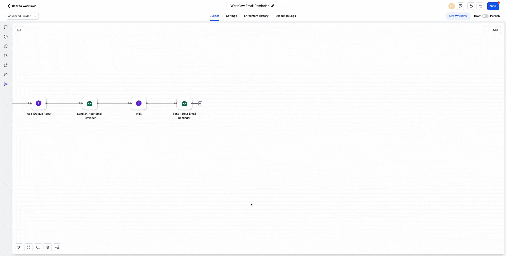Switch to the Enrollment History tab
506x256 pixels.
(256, 16)
